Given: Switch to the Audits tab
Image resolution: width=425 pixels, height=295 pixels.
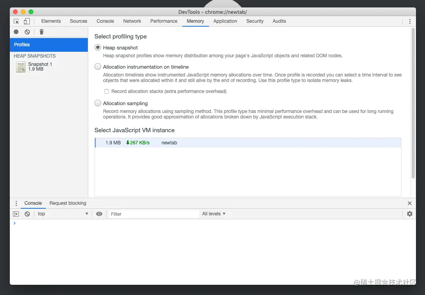Looking at the screenshot, I should (279, 21).
